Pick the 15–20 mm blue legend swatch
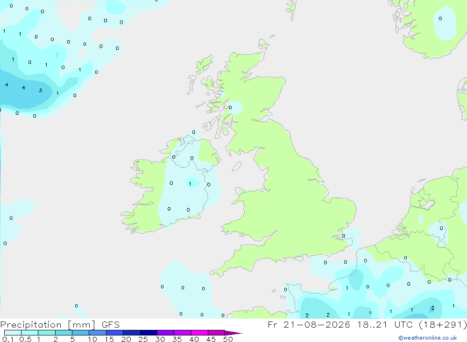 [x=115, y=333]
